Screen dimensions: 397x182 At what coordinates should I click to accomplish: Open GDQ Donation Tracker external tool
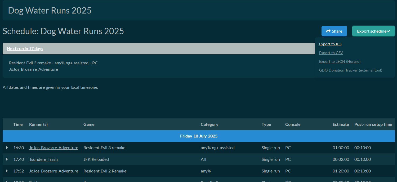click(351, 70)
